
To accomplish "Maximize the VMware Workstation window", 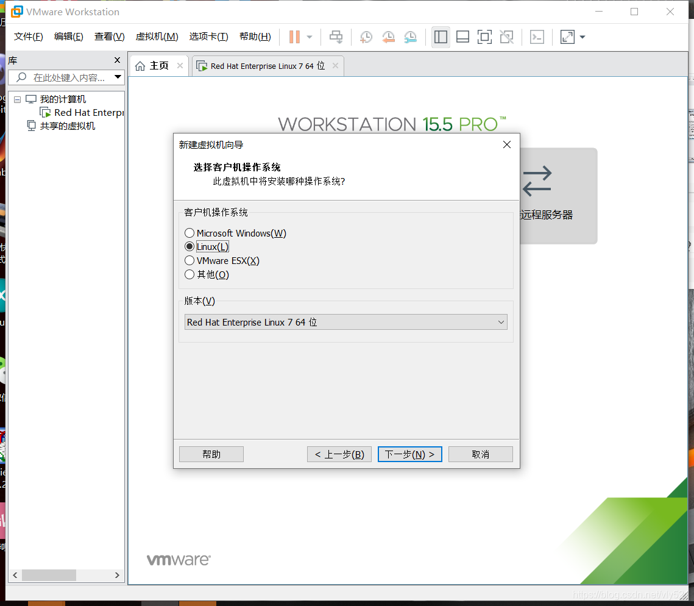I will [x=634, y=12].
